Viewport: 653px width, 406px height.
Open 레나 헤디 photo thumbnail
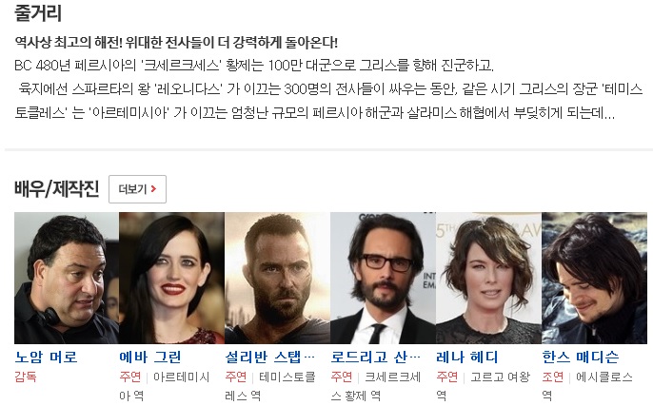pyautogui.click(x=489, y=278)
